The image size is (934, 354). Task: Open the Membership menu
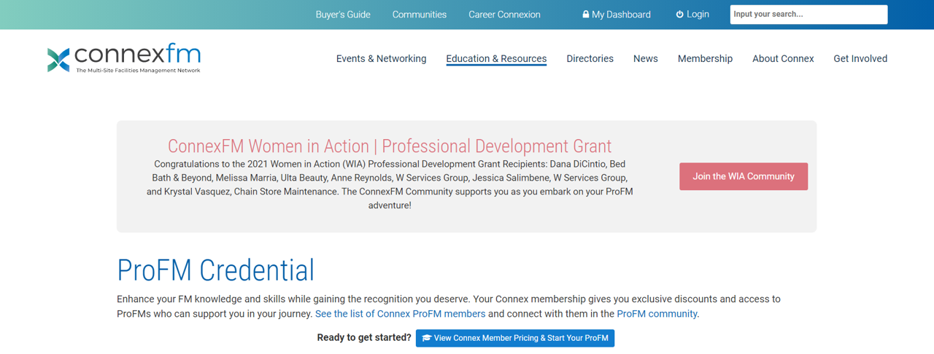(705, 59)
